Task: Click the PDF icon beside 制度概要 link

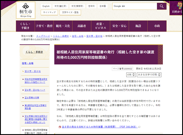Action: point(60,127)
